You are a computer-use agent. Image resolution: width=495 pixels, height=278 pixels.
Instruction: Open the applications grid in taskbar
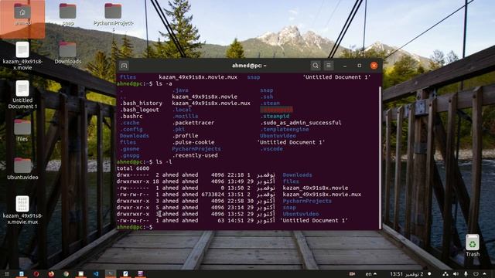coord(7,274)
